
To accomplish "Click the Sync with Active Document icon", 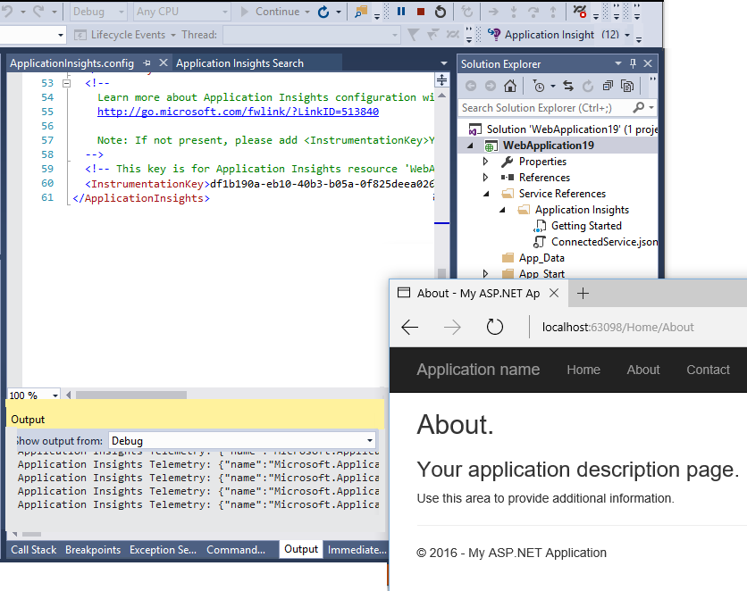I will tap(567, 86).
